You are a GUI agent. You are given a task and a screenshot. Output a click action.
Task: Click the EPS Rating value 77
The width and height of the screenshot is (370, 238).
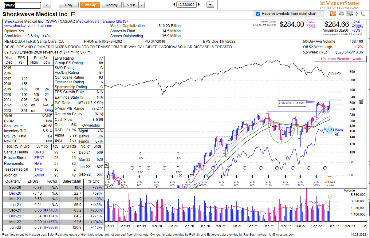101,58
